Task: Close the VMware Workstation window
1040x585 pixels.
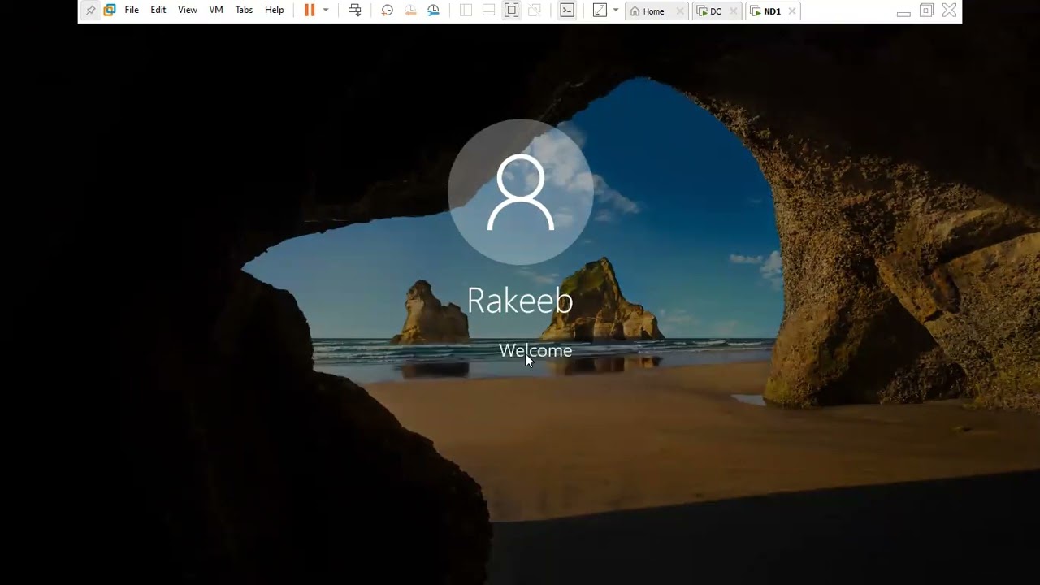Action: click(949, 11)
